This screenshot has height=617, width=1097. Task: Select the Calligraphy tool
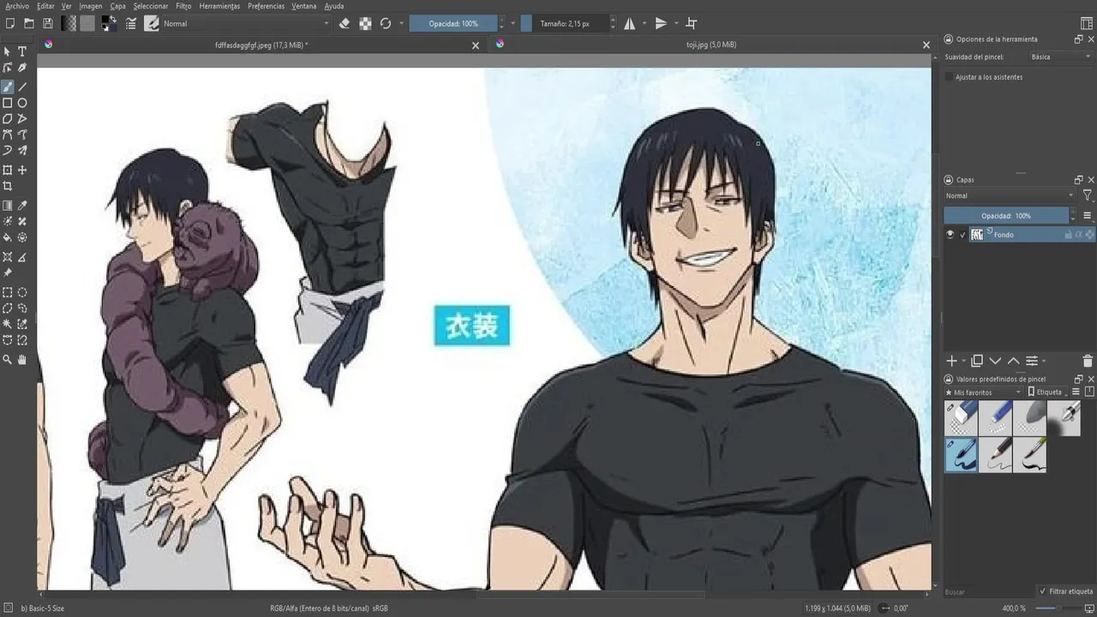[x=22, y=68]
